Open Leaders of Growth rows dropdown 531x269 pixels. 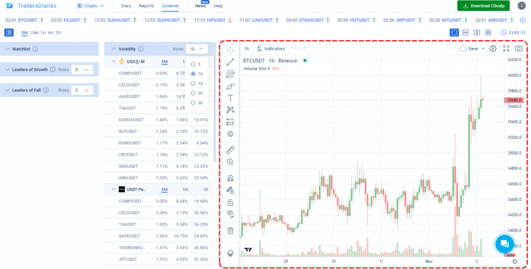point(82,69)
